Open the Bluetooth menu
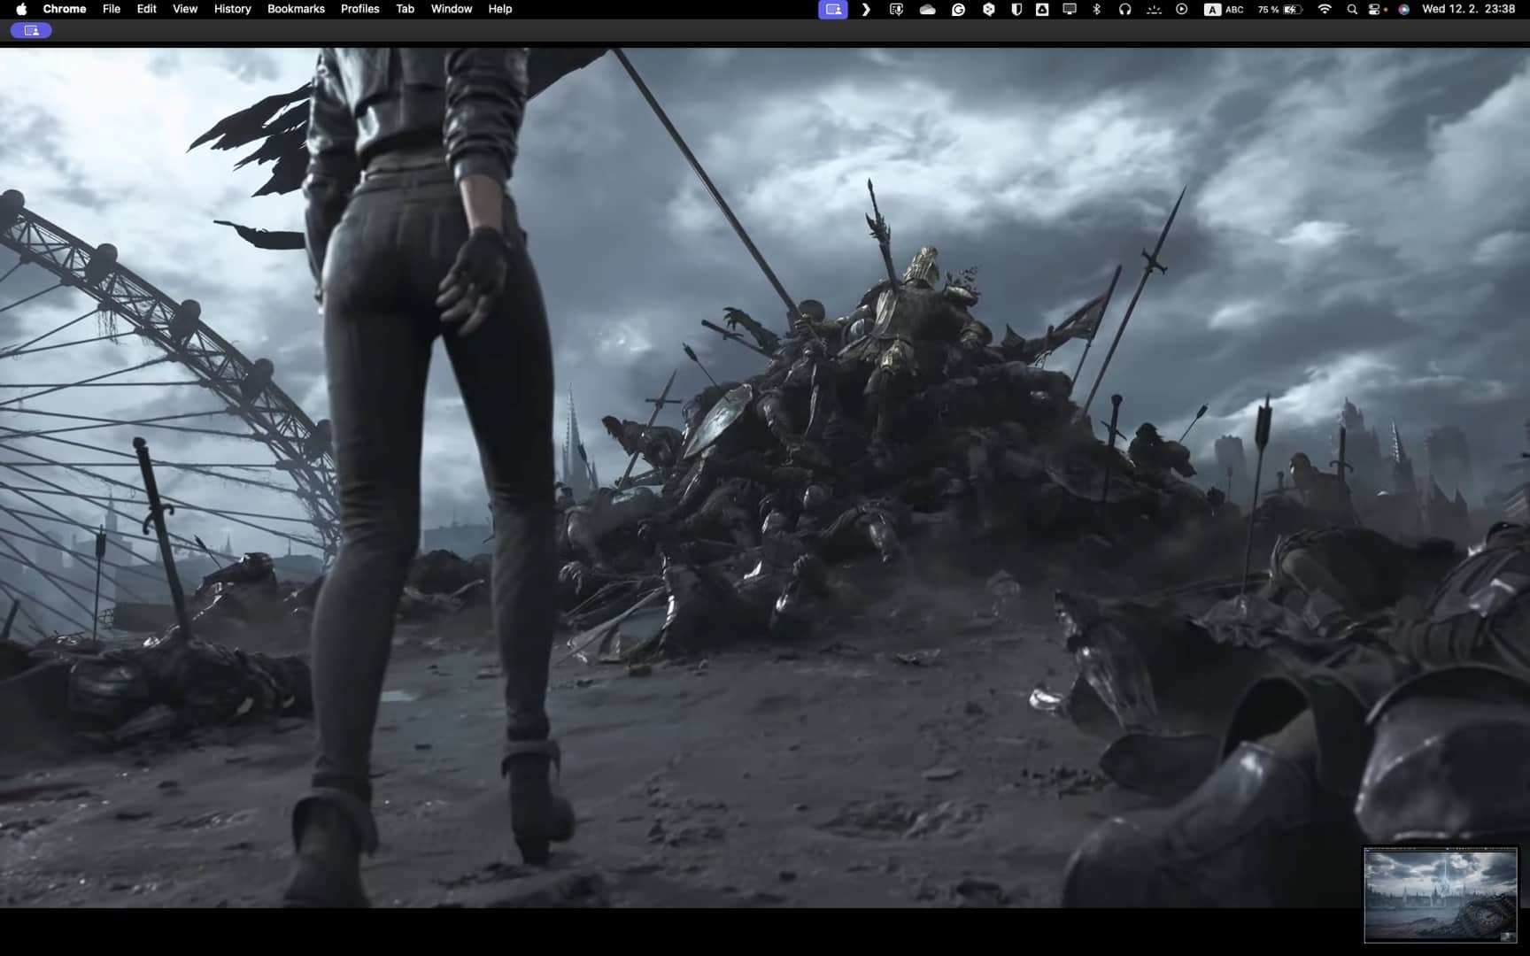Viewport: 1530px width, 956px height. [1097, 9]
